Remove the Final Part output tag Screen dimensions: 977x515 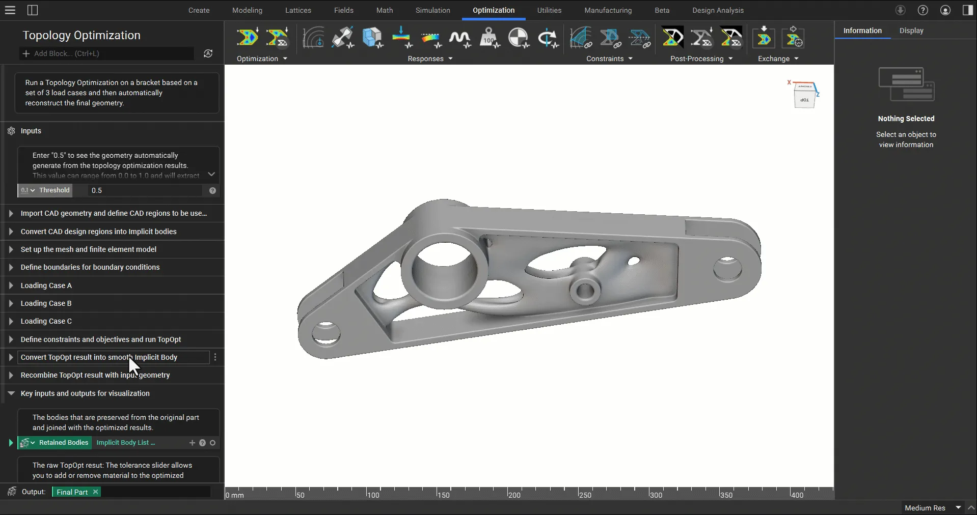coord(95,492)
